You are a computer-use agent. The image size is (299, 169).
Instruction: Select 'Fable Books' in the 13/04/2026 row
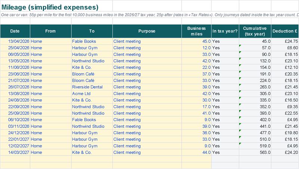pyautogui.click(x=92, y=41)
